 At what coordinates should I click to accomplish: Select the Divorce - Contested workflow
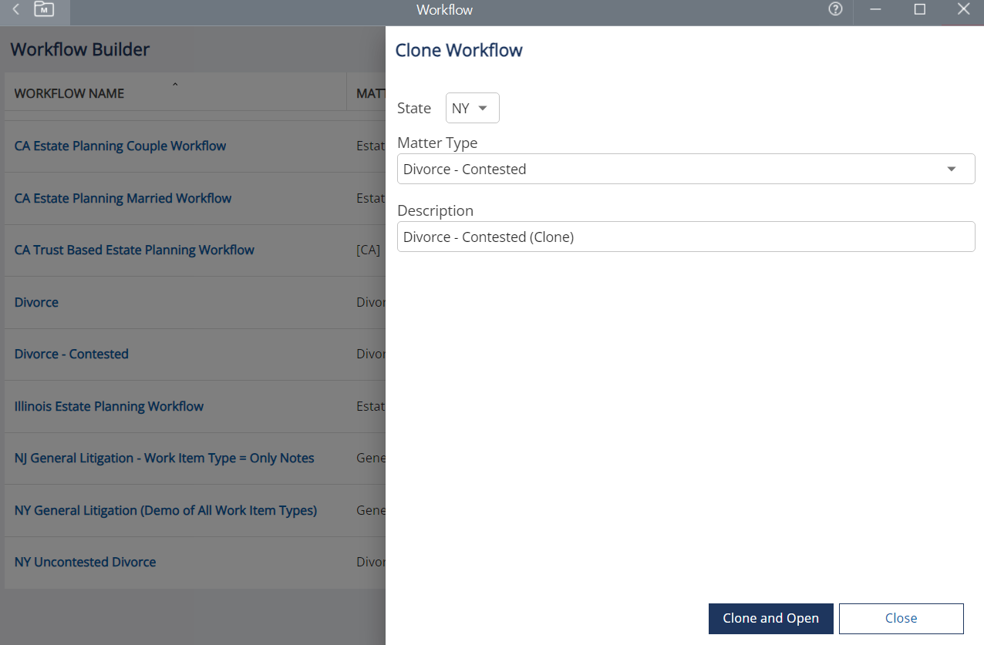(72, 354)
